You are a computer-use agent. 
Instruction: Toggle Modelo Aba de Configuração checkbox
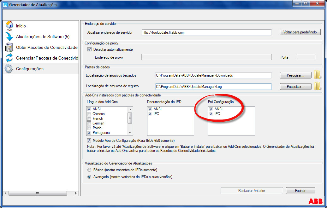tap(89, 141)
